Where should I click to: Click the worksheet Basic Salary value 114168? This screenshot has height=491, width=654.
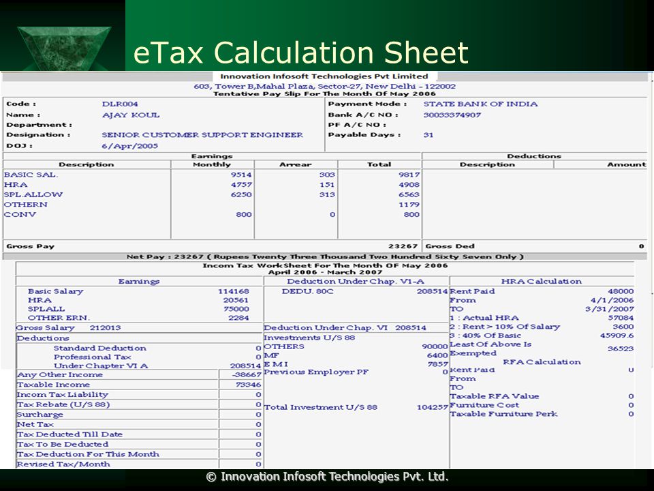click(234, 291)
